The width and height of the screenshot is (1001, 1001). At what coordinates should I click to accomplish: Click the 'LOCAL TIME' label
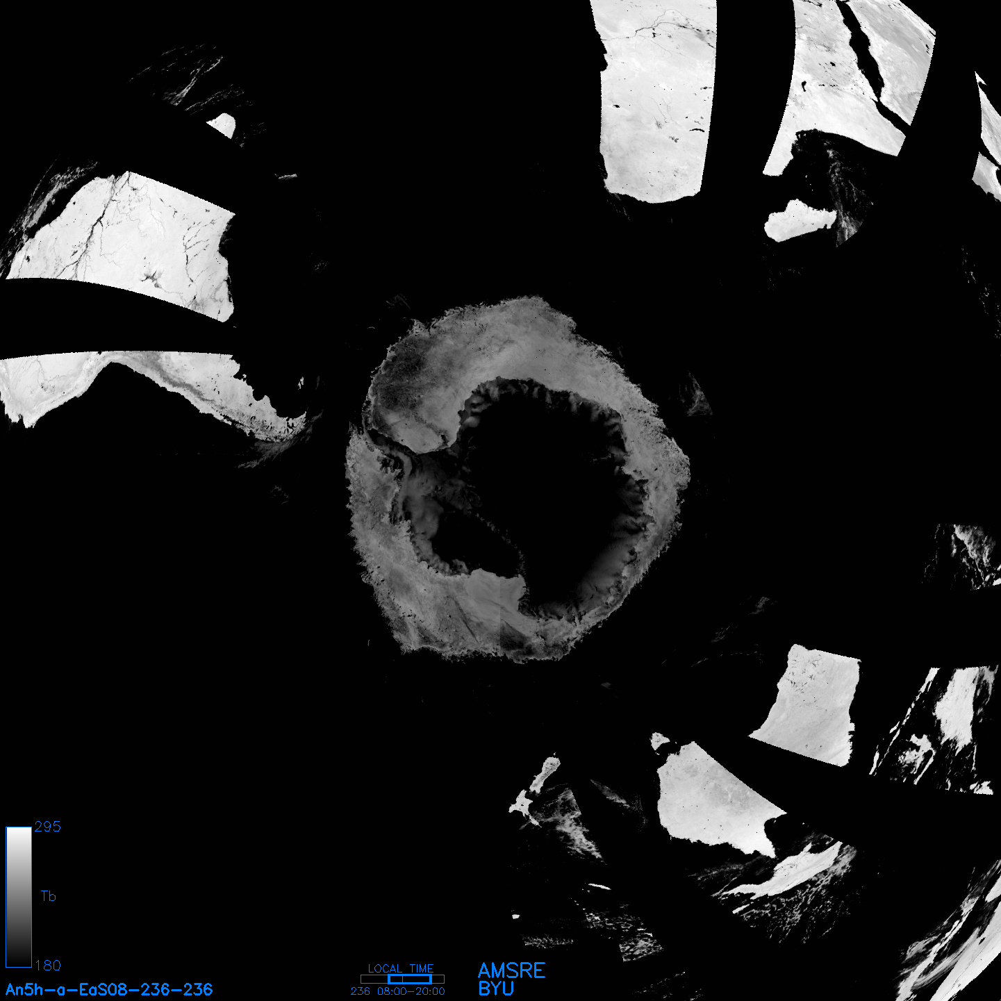click(x=401, y=968)
